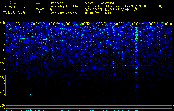
Task: Click the 0.8 kHz axis label
Action: (x=2, y=78)
